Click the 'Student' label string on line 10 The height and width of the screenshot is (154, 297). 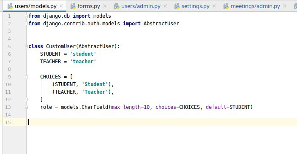(95, 84)
